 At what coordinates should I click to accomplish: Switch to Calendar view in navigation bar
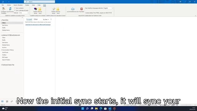point(7,101)
